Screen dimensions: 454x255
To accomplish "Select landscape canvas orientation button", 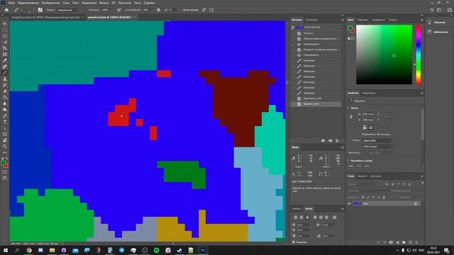I will (370, 127).
